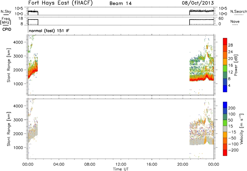Click 'Slant Range [km]' label of power panel

[9, 65]
